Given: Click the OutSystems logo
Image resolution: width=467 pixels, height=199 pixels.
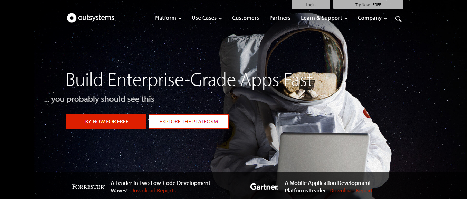Looking at the screenshot, I should tap(90, 18).
